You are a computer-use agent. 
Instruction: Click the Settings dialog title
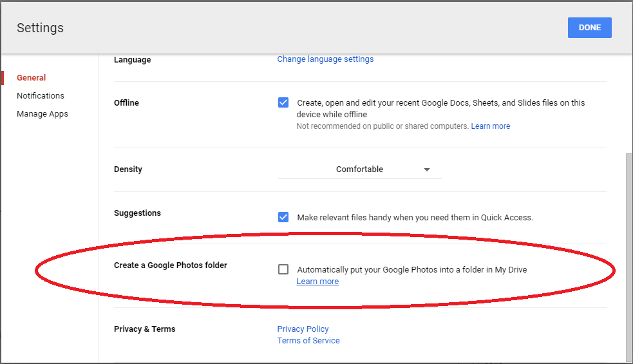tap(40, 28)
